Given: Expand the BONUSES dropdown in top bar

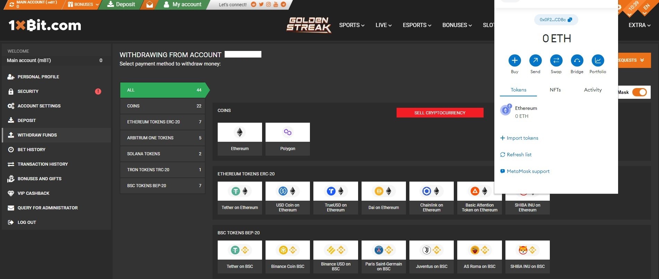Looking at the screenshot, I should 84,5.
